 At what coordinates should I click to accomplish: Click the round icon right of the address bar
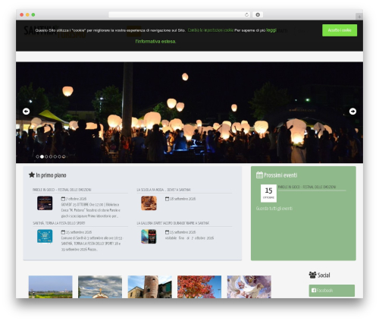258,14
